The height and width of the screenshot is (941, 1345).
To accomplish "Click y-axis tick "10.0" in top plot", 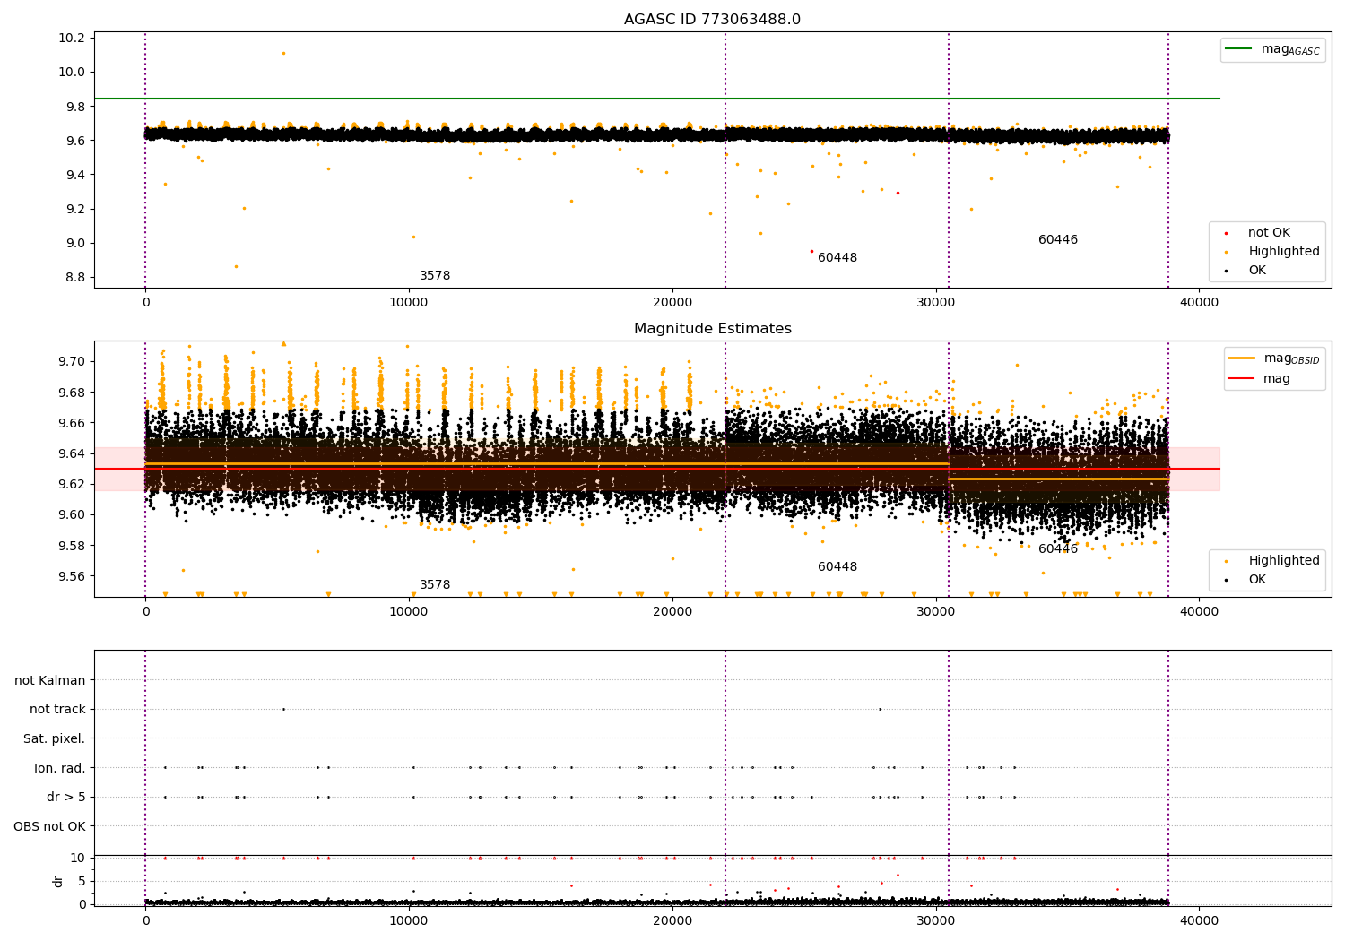I will 72,73.
